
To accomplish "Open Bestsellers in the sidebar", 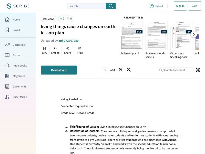I will (x=19, y=45).
